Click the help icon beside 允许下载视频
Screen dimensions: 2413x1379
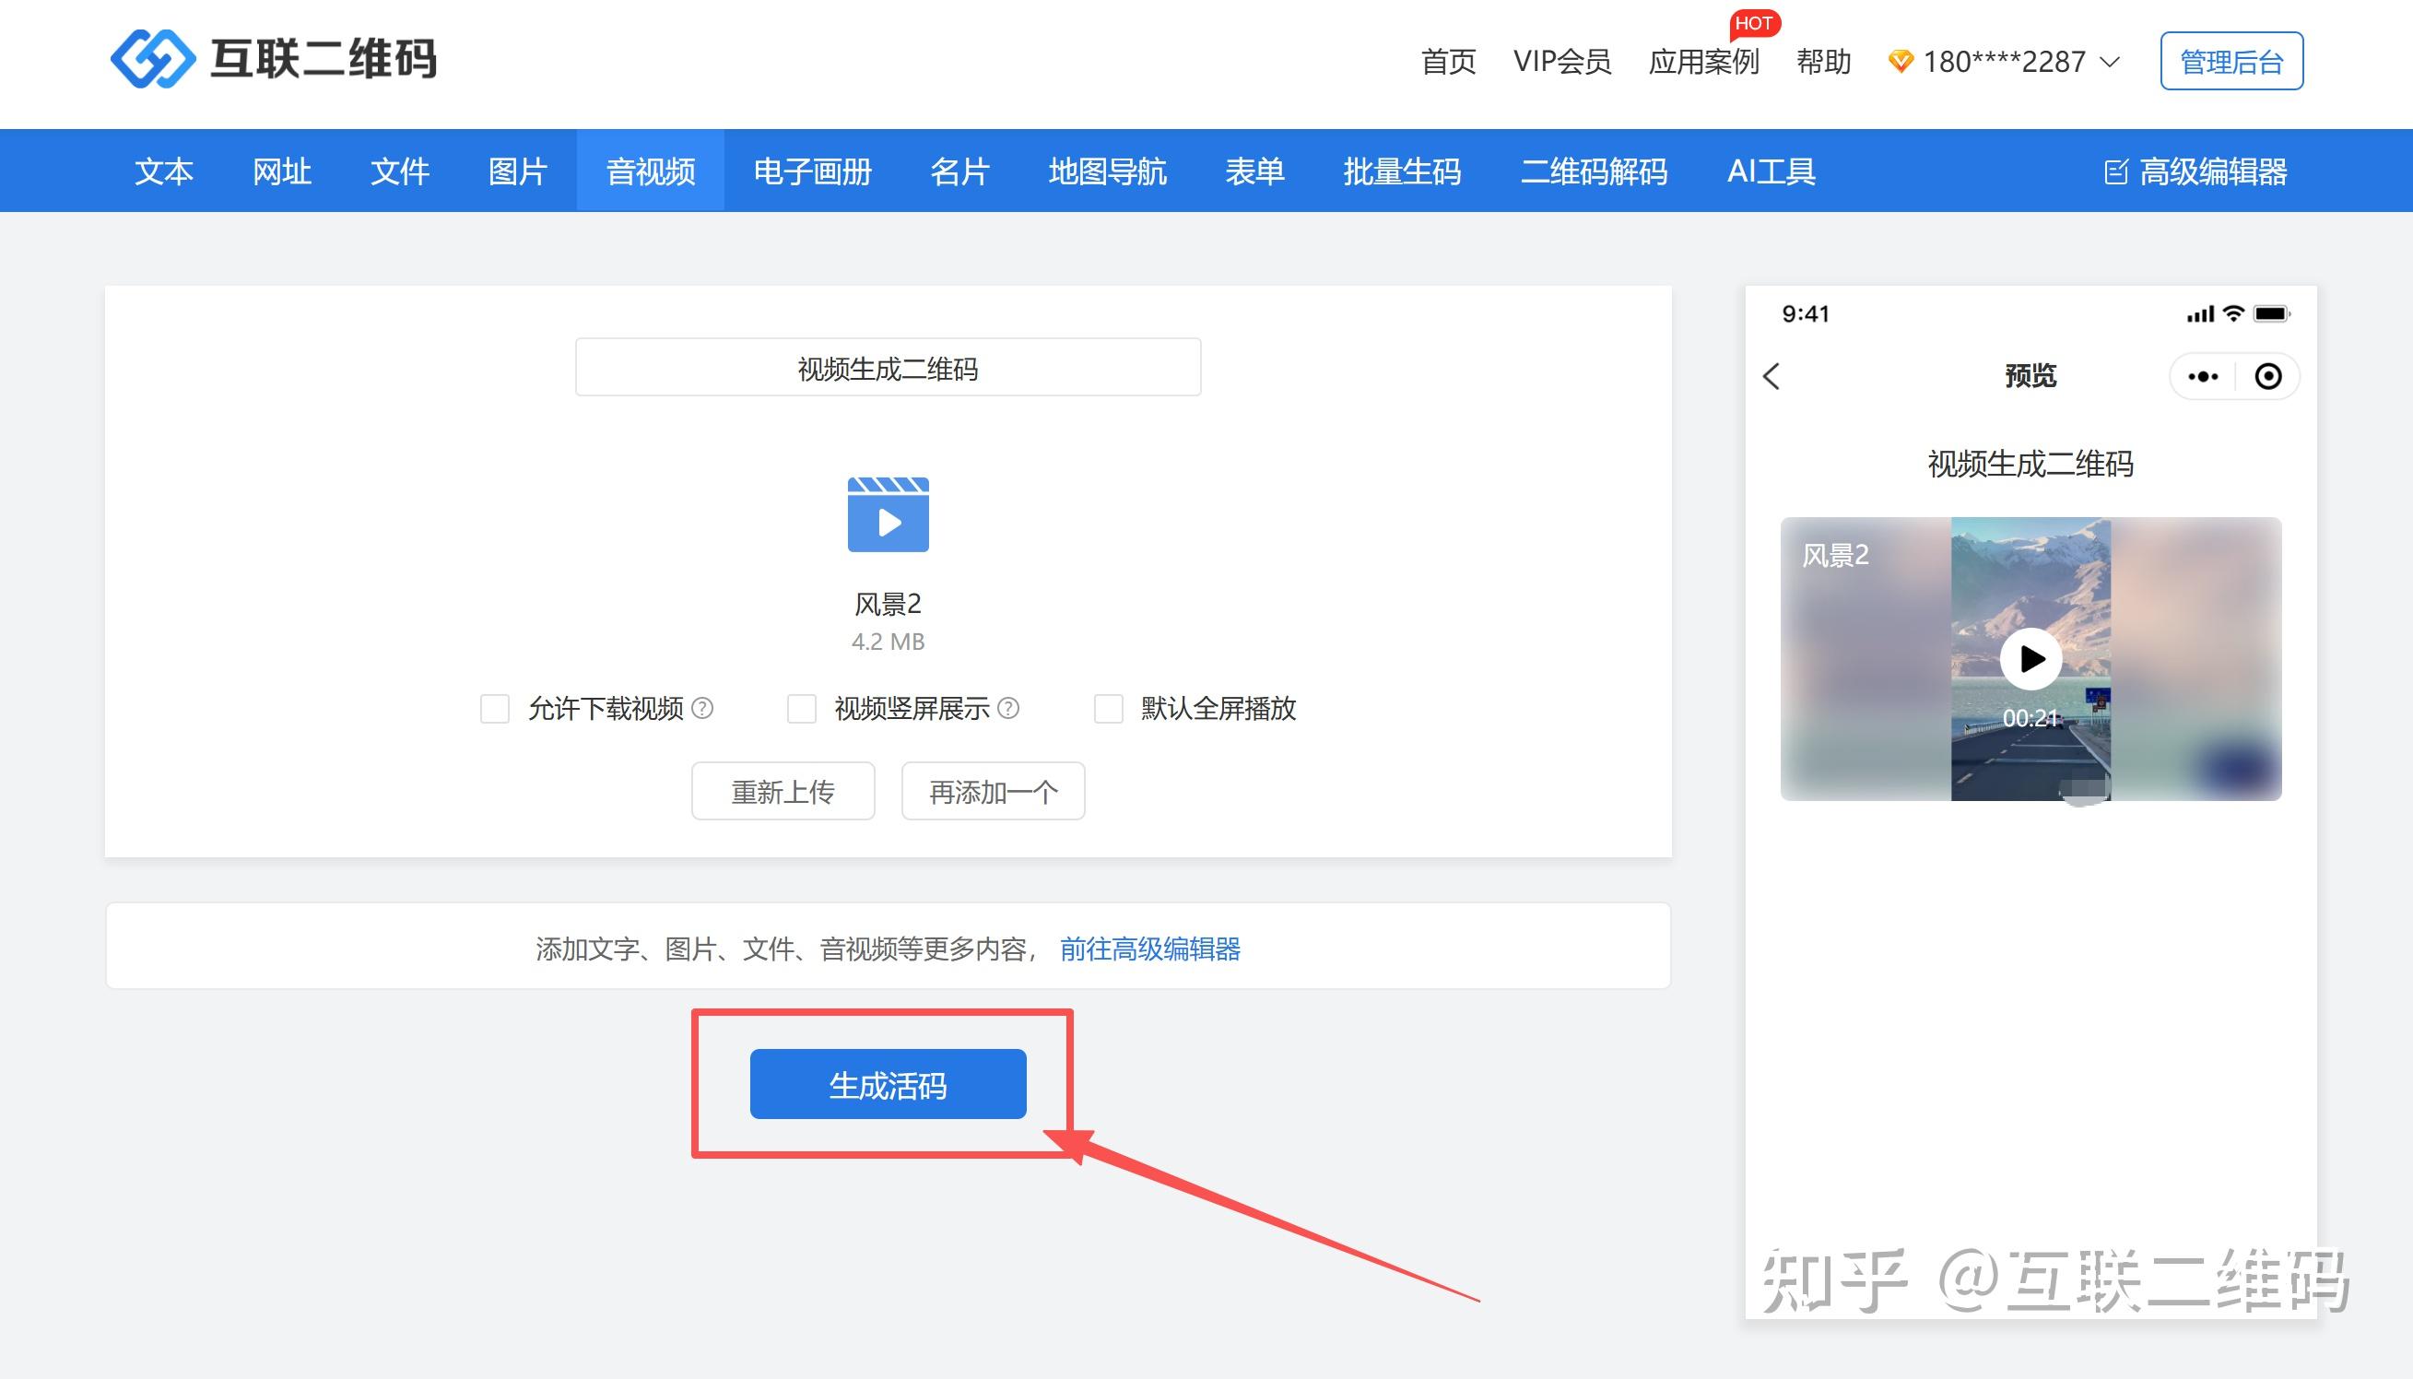[x=701, y=708]
